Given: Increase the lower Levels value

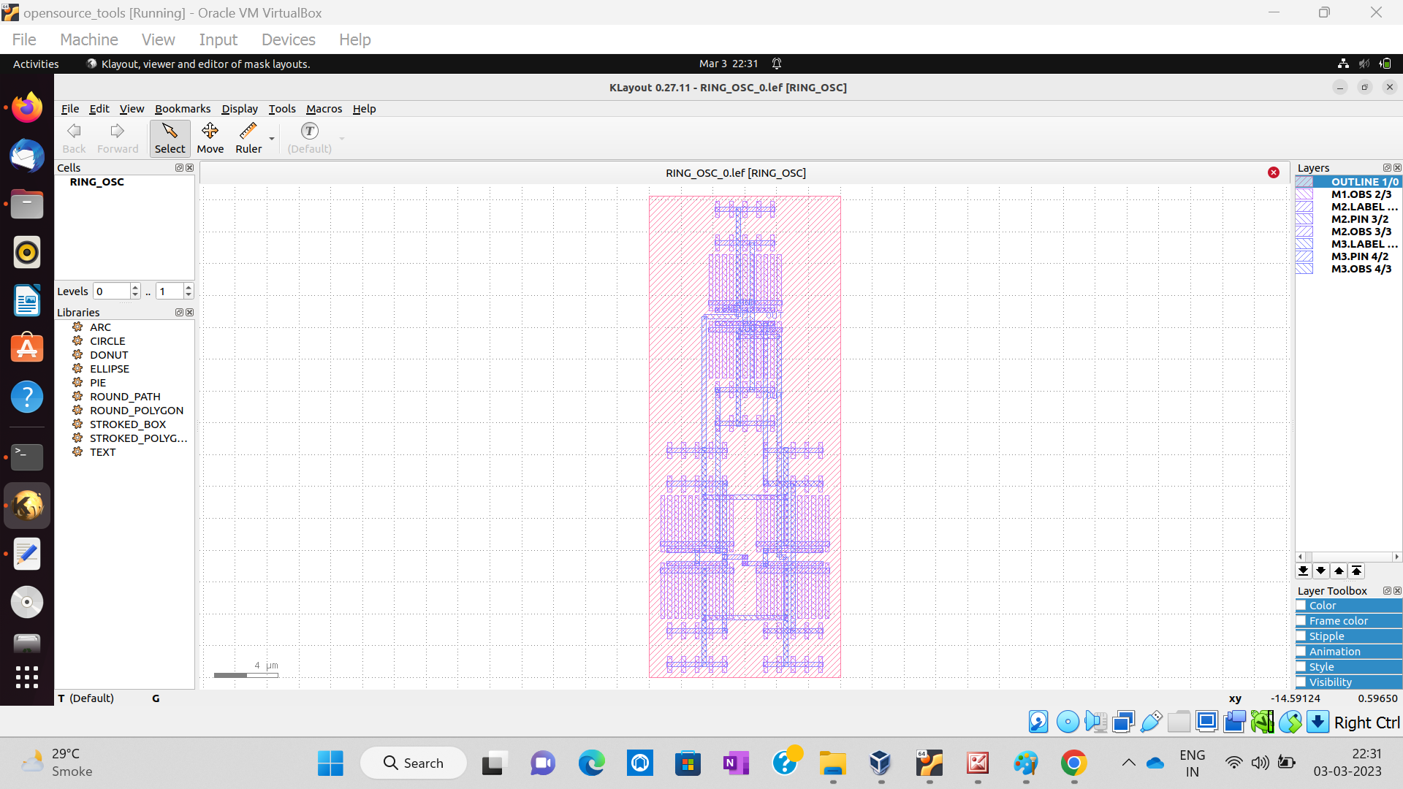Looking at the screenshot, I should 135,287.
